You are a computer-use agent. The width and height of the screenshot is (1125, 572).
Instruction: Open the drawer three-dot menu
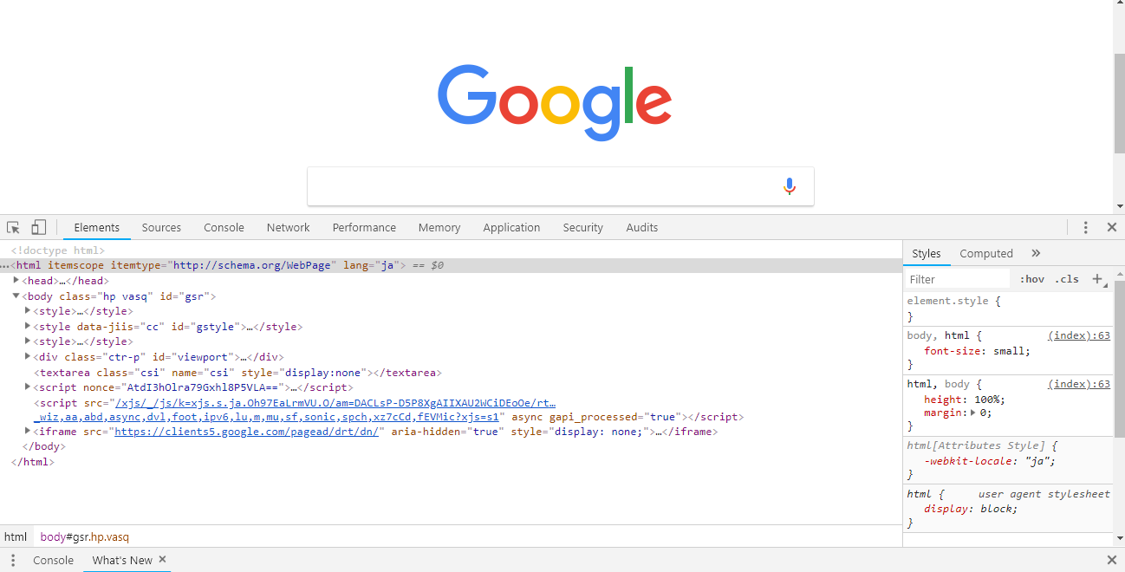(x=13, y=560)
